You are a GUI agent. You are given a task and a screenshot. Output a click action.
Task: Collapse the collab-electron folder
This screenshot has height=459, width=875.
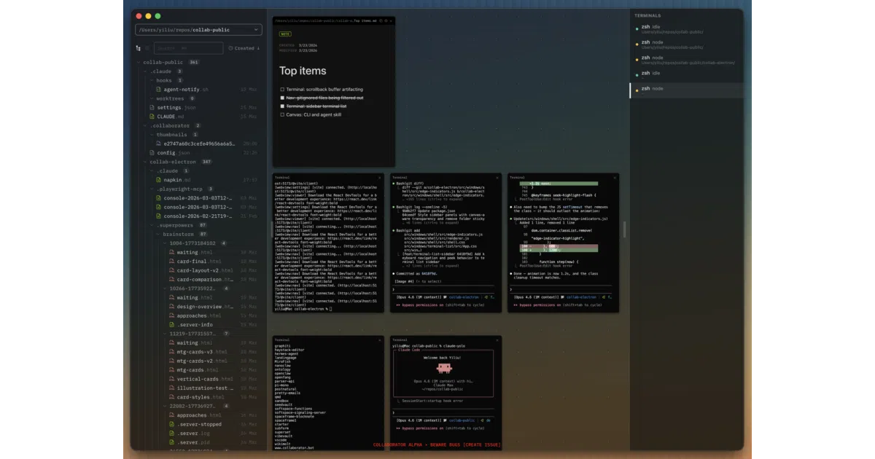point(146,162)
